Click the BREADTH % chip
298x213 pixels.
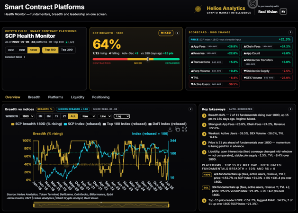[x=45, y=109]
